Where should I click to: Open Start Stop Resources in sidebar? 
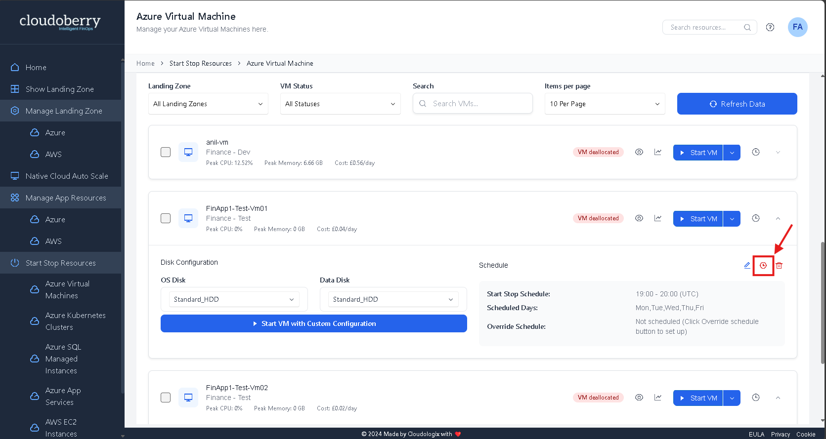click(60, 263)
